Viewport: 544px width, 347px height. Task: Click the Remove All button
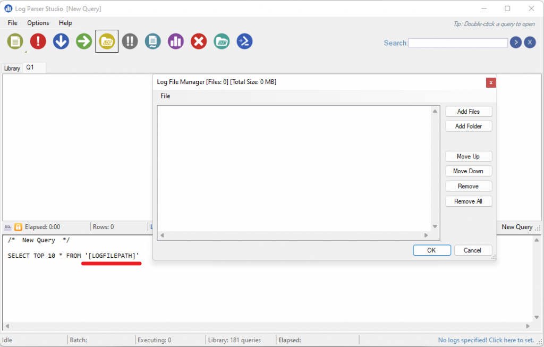tap(469, 201)
